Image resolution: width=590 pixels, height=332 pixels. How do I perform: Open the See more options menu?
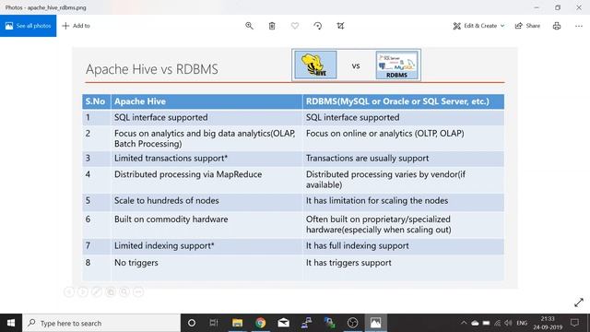[x=579, y=26]
